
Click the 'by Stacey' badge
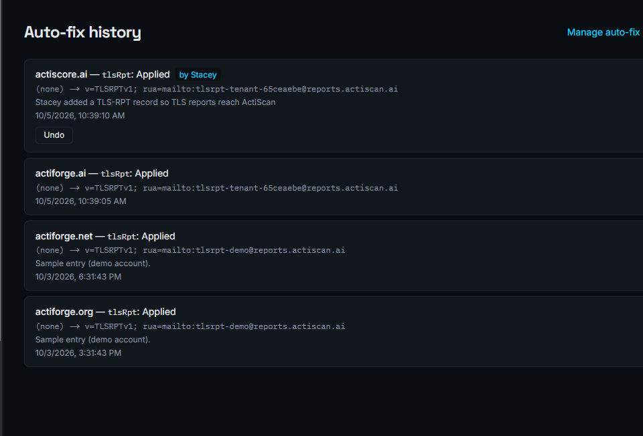198,75
